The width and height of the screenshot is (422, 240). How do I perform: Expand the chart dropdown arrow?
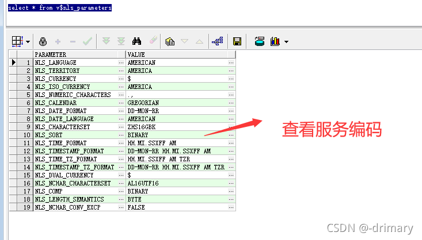[286, 42]
